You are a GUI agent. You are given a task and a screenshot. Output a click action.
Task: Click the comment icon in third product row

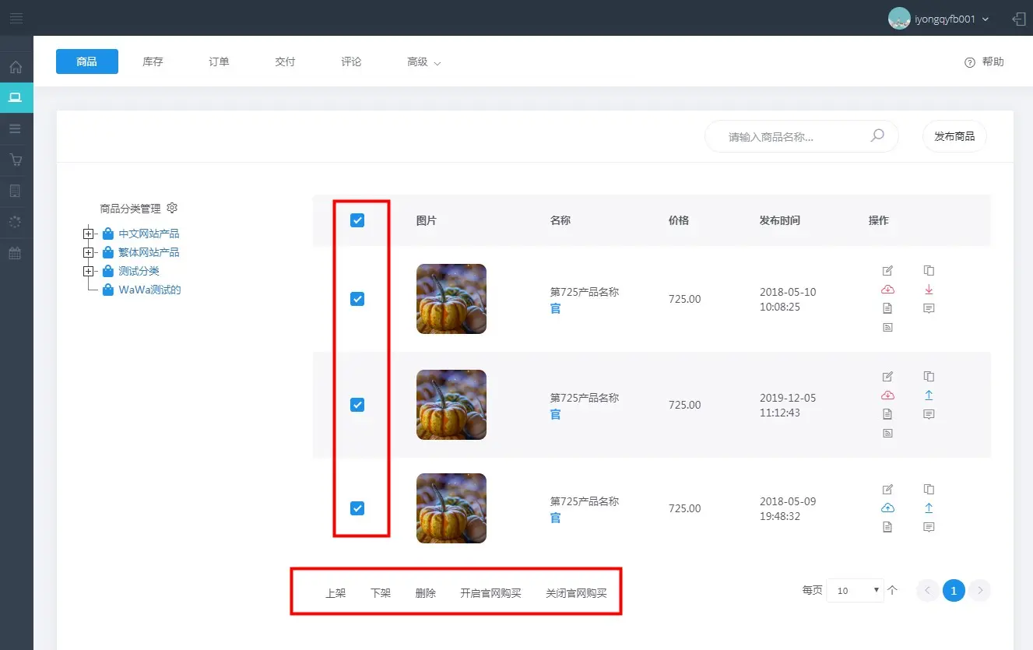tap(929, 527)
